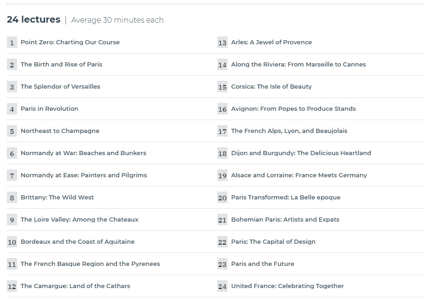This screenshot has width=425, height=301.
Task: Open 'Northeast to Champagne' lecture
Action: pyautogui.click(x=60, y=131)
